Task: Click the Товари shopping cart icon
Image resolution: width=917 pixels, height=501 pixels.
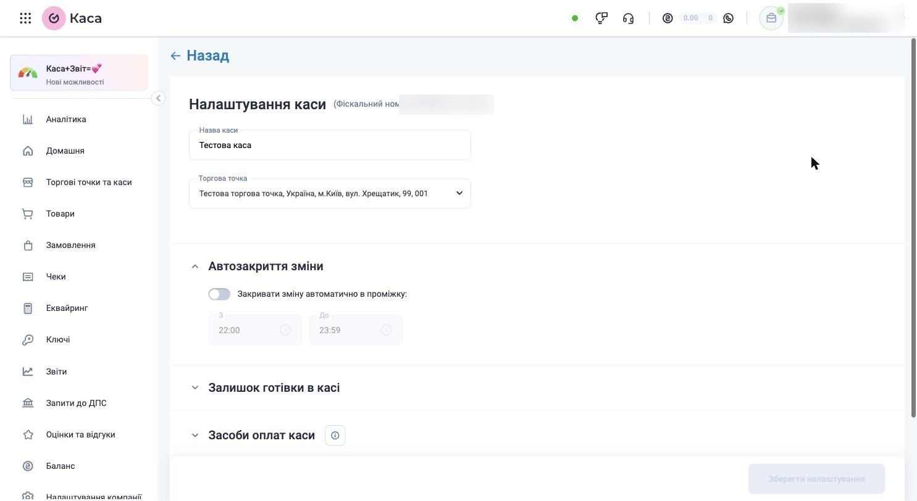Action: (x=28, y=213)
